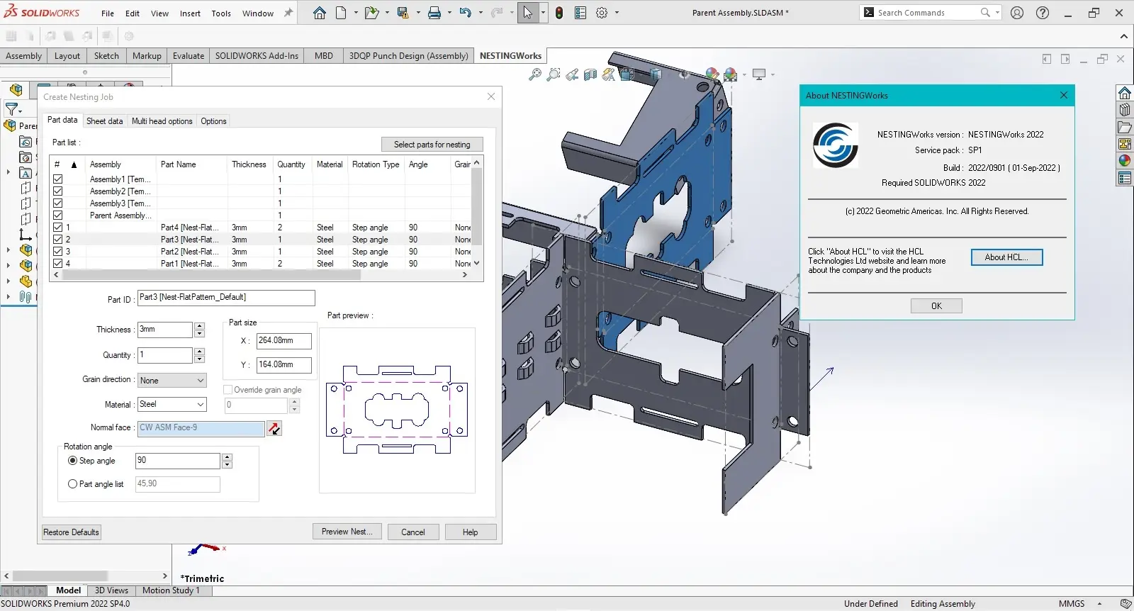Open the Material dropdown
Screen dimensions: 1134x611
click(172, 405)
